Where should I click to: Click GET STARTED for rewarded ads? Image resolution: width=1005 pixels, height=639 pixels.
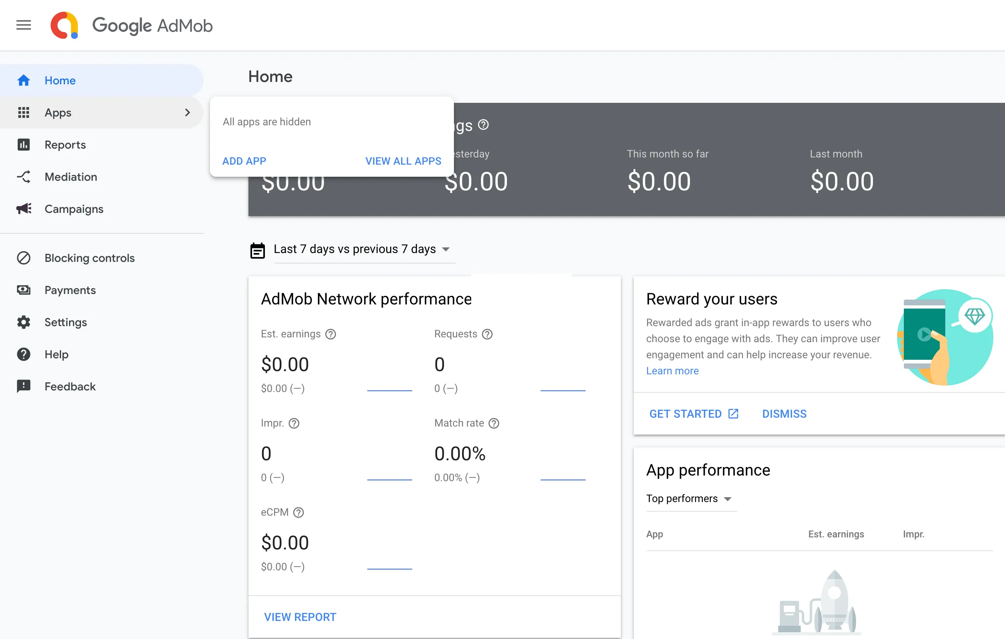click(687, 413)
